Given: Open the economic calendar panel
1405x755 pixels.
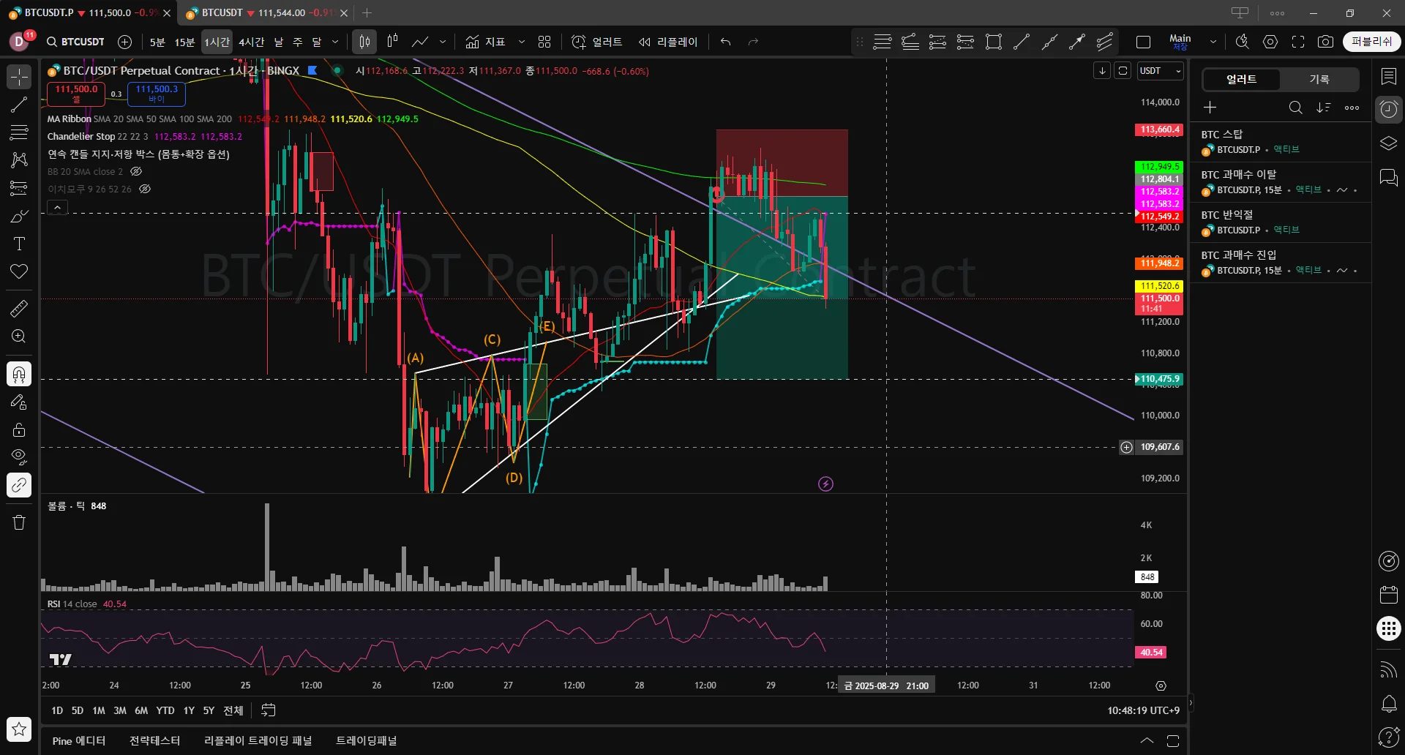Looking at the screenshot, I should 1389,595.
